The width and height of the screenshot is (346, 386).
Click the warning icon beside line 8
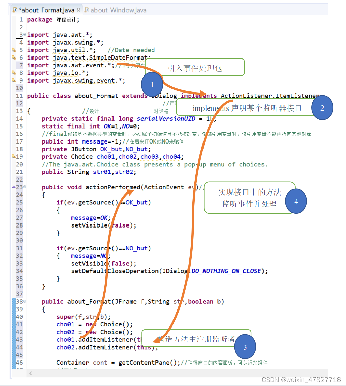(x=14, y=72)
